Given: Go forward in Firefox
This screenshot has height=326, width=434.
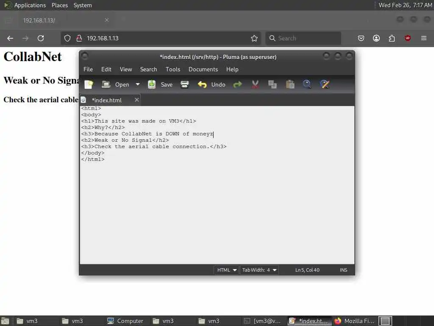Looking at the screenshot, I should pyautogui.click(x=25, y=38).
